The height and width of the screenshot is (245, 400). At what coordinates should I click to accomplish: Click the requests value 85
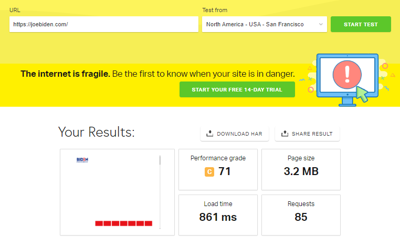click(301, 217)
